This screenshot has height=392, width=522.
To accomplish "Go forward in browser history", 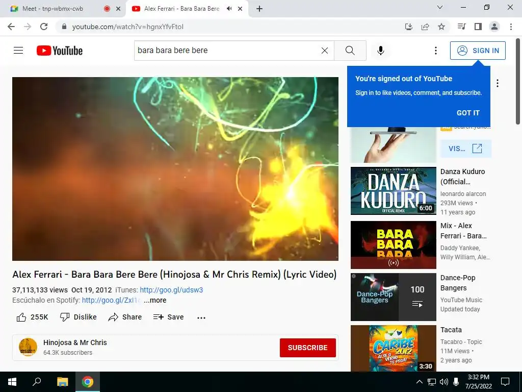I will [x=28, y=27].
